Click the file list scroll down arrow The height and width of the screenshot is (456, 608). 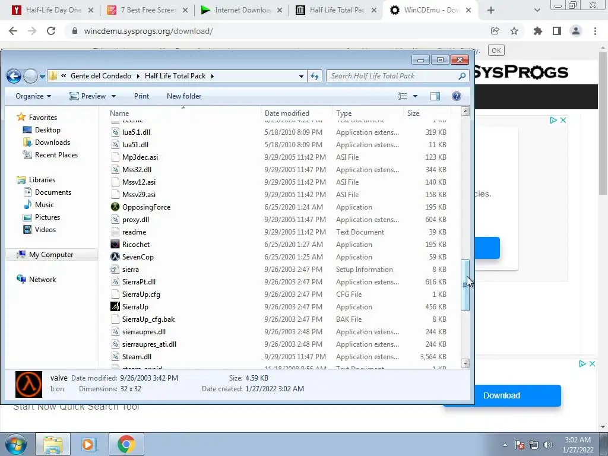pyautogui.click(x=465, y=363)
